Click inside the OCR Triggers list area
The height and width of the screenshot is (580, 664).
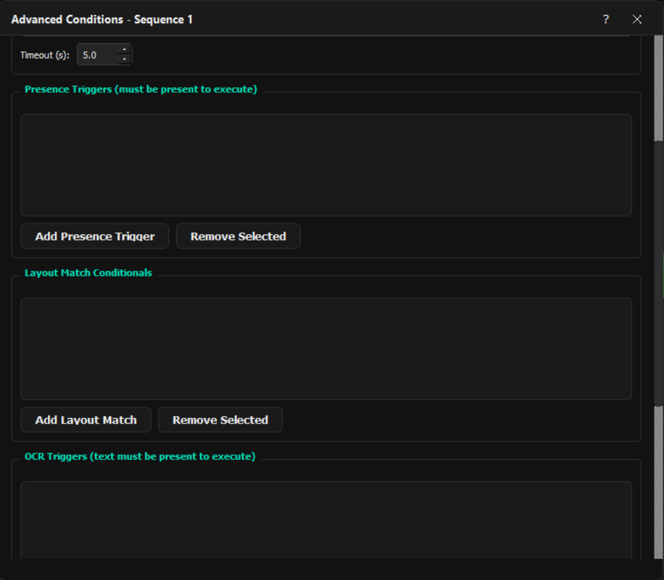coord(326,519)
